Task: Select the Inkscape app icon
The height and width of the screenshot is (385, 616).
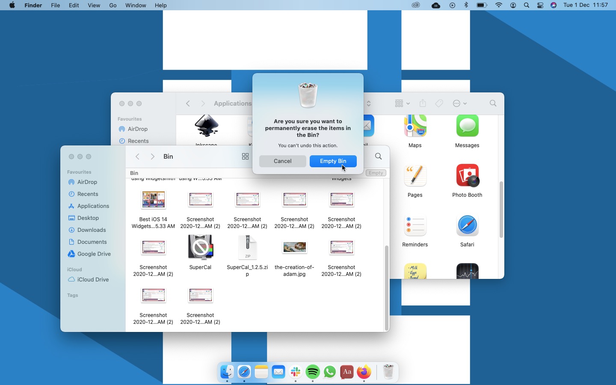Action: point(207,126)
